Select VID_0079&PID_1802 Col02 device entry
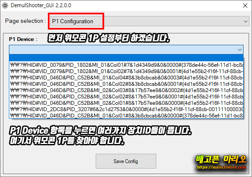The height and width of the screenshot is (177, 252). click(126, 71)
